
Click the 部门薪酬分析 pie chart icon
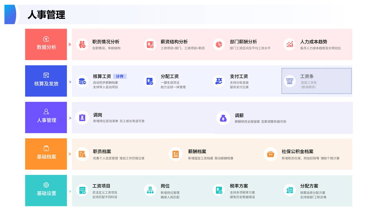tap(219, 44)
